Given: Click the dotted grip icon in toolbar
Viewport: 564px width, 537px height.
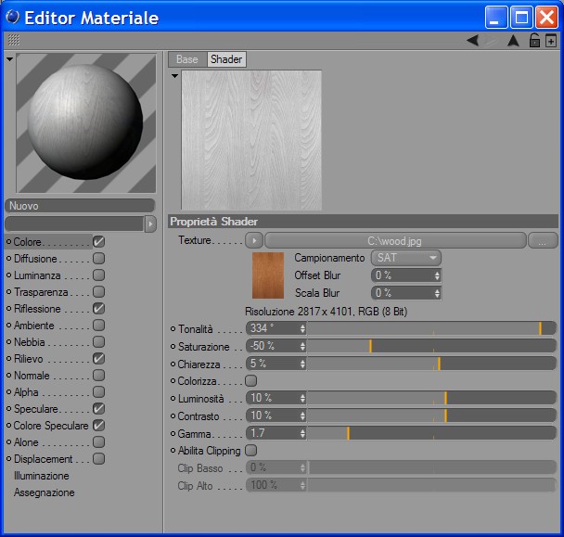Looking at the screenshot, I should click(14, 40).
